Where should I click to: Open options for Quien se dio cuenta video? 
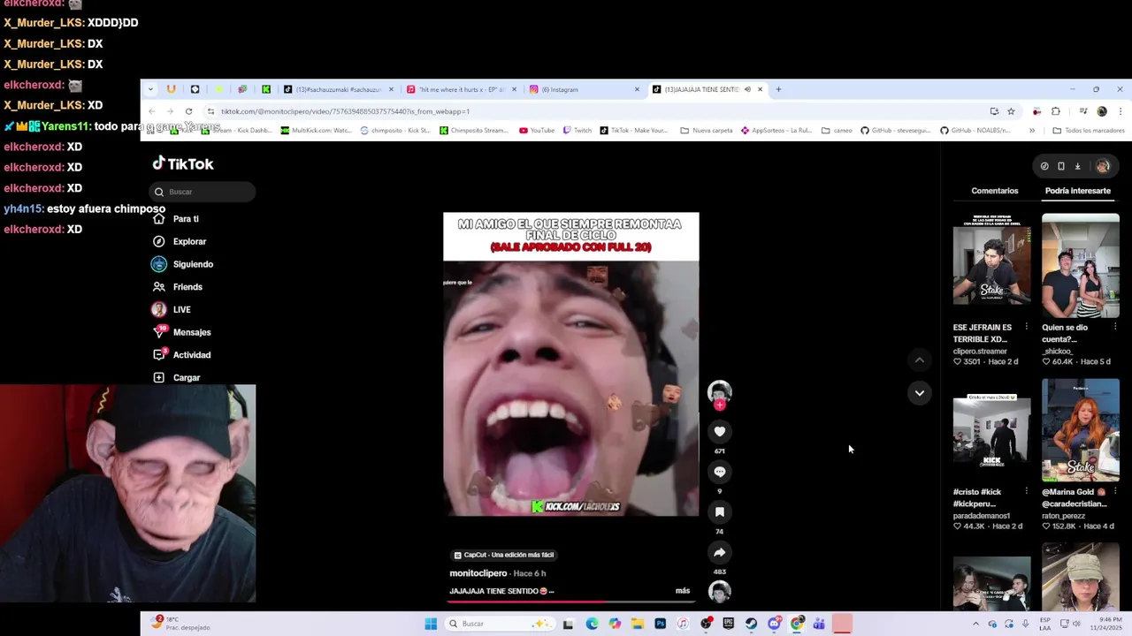(1114, 327)
